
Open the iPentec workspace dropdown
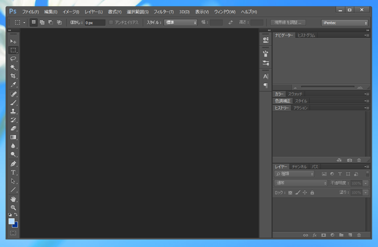tap(344, 23)
